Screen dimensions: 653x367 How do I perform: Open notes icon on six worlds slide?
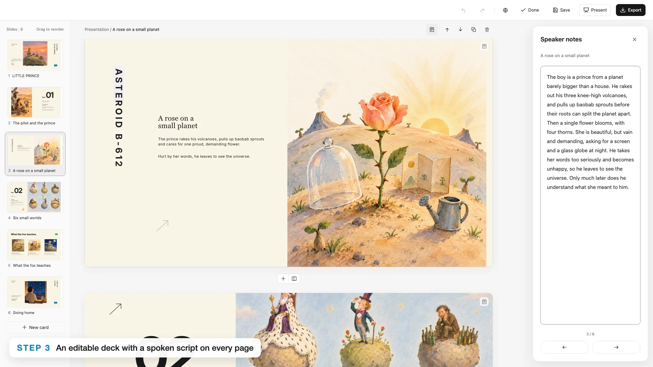click(484, 302)
